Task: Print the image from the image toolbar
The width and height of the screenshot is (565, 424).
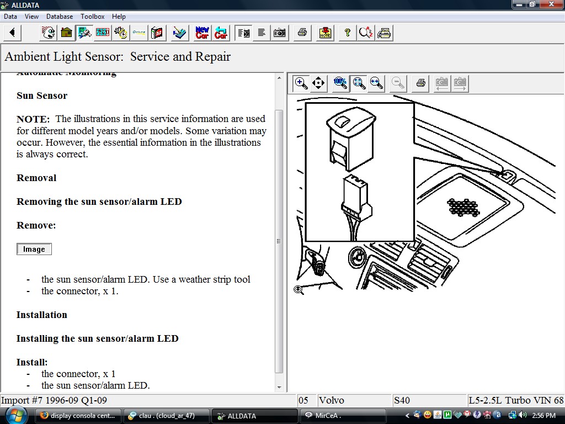Action: tap(420, 83)
